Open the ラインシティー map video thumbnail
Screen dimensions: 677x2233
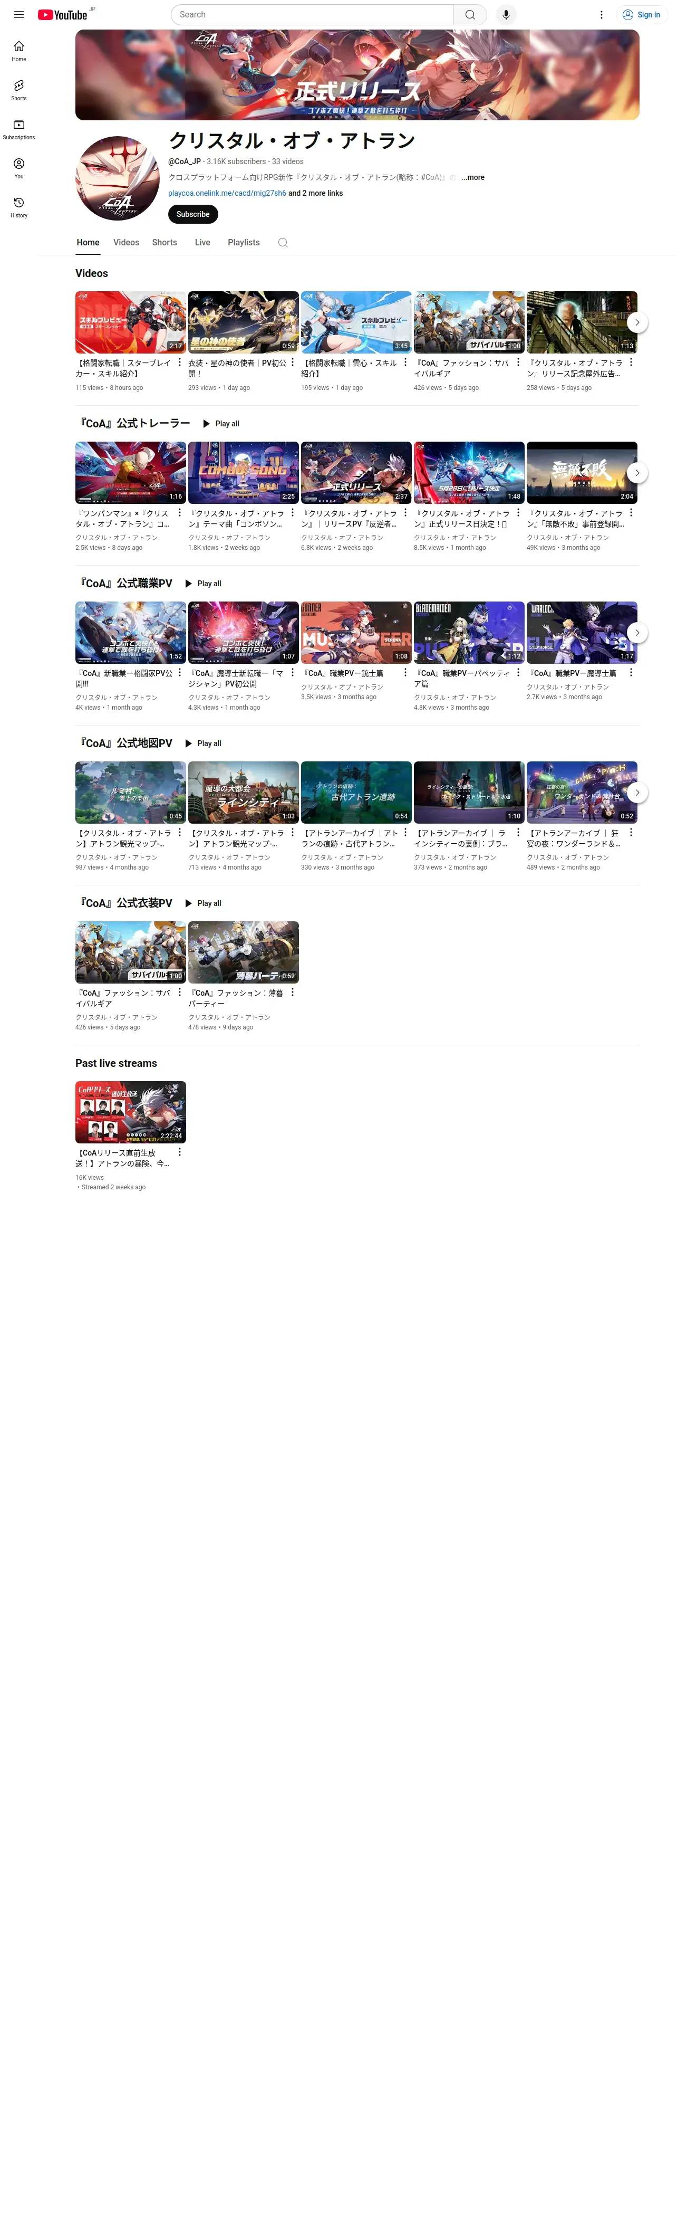tap(243, 793)
